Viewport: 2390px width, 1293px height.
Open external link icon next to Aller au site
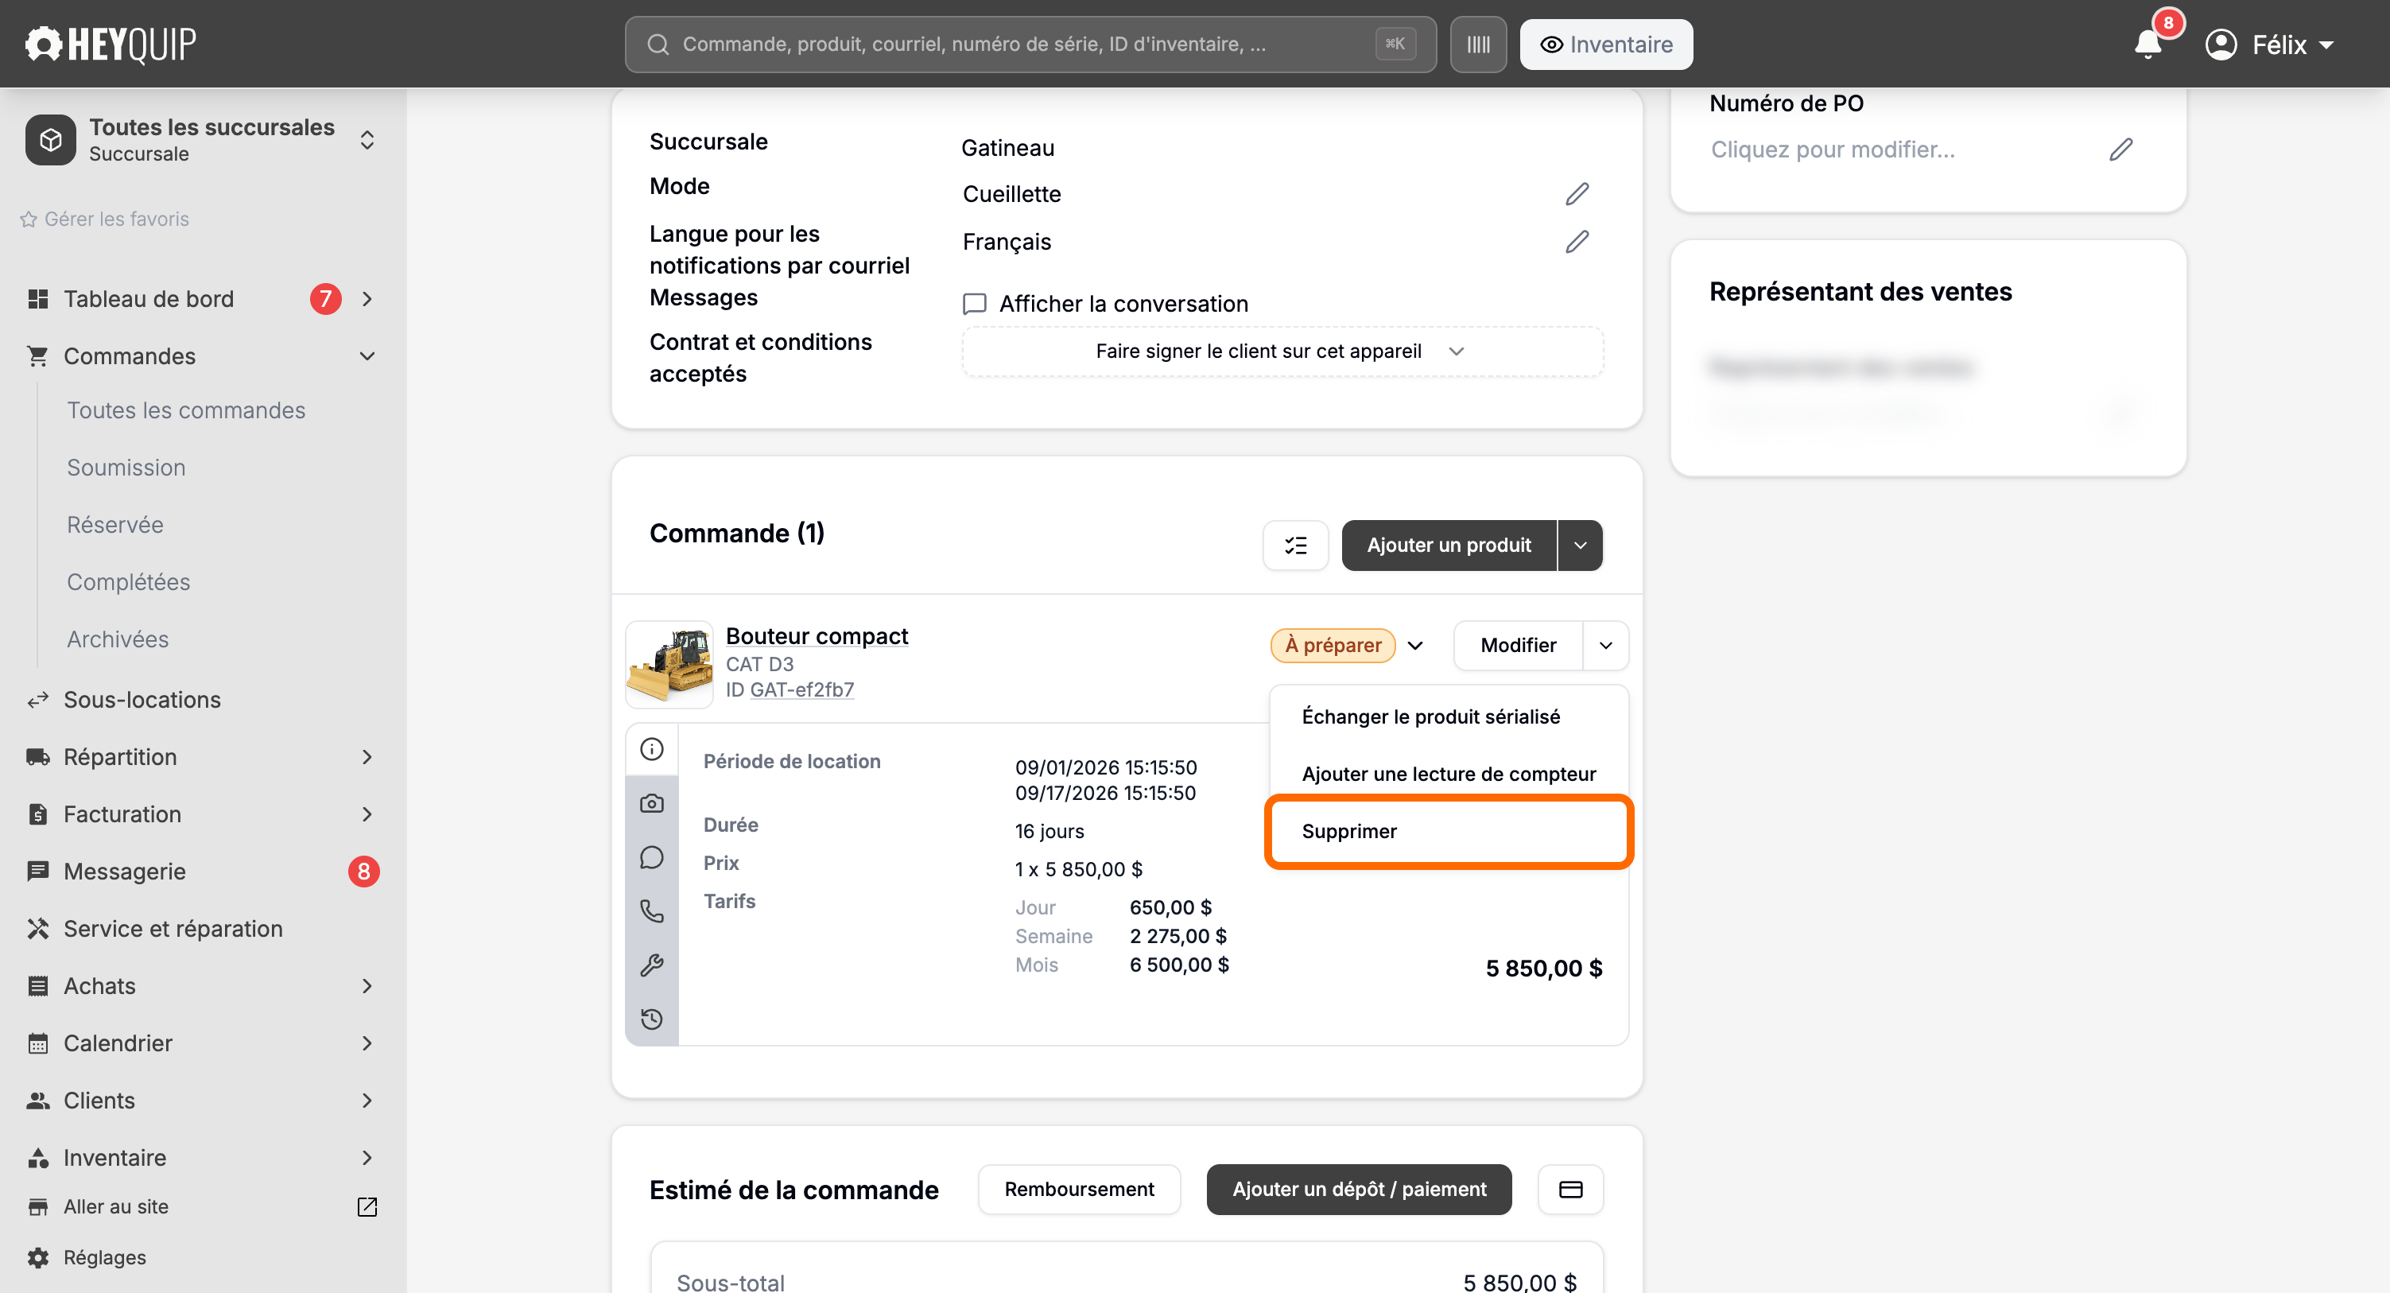[367, 1206]
